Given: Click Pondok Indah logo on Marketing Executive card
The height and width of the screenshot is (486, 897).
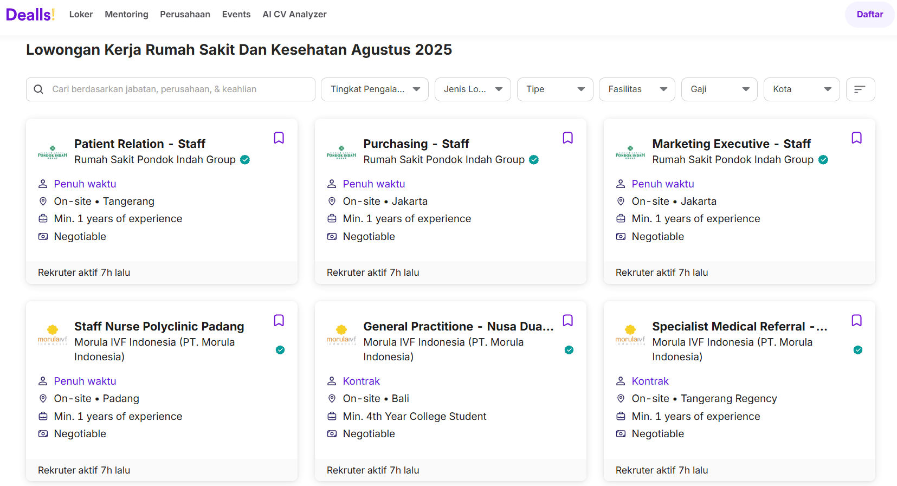Looking at the screenshot, I should (630, 152).
